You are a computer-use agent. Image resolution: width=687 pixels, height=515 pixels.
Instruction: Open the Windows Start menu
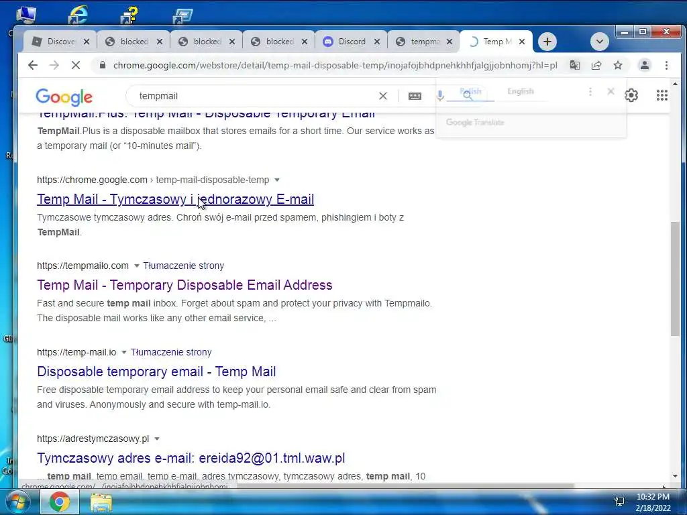(x=18, y=502)
